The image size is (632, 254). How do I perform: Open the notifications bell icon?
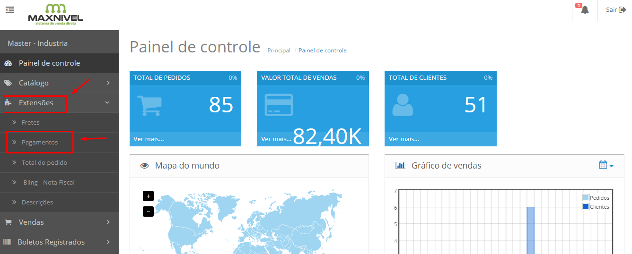point(585,10)
